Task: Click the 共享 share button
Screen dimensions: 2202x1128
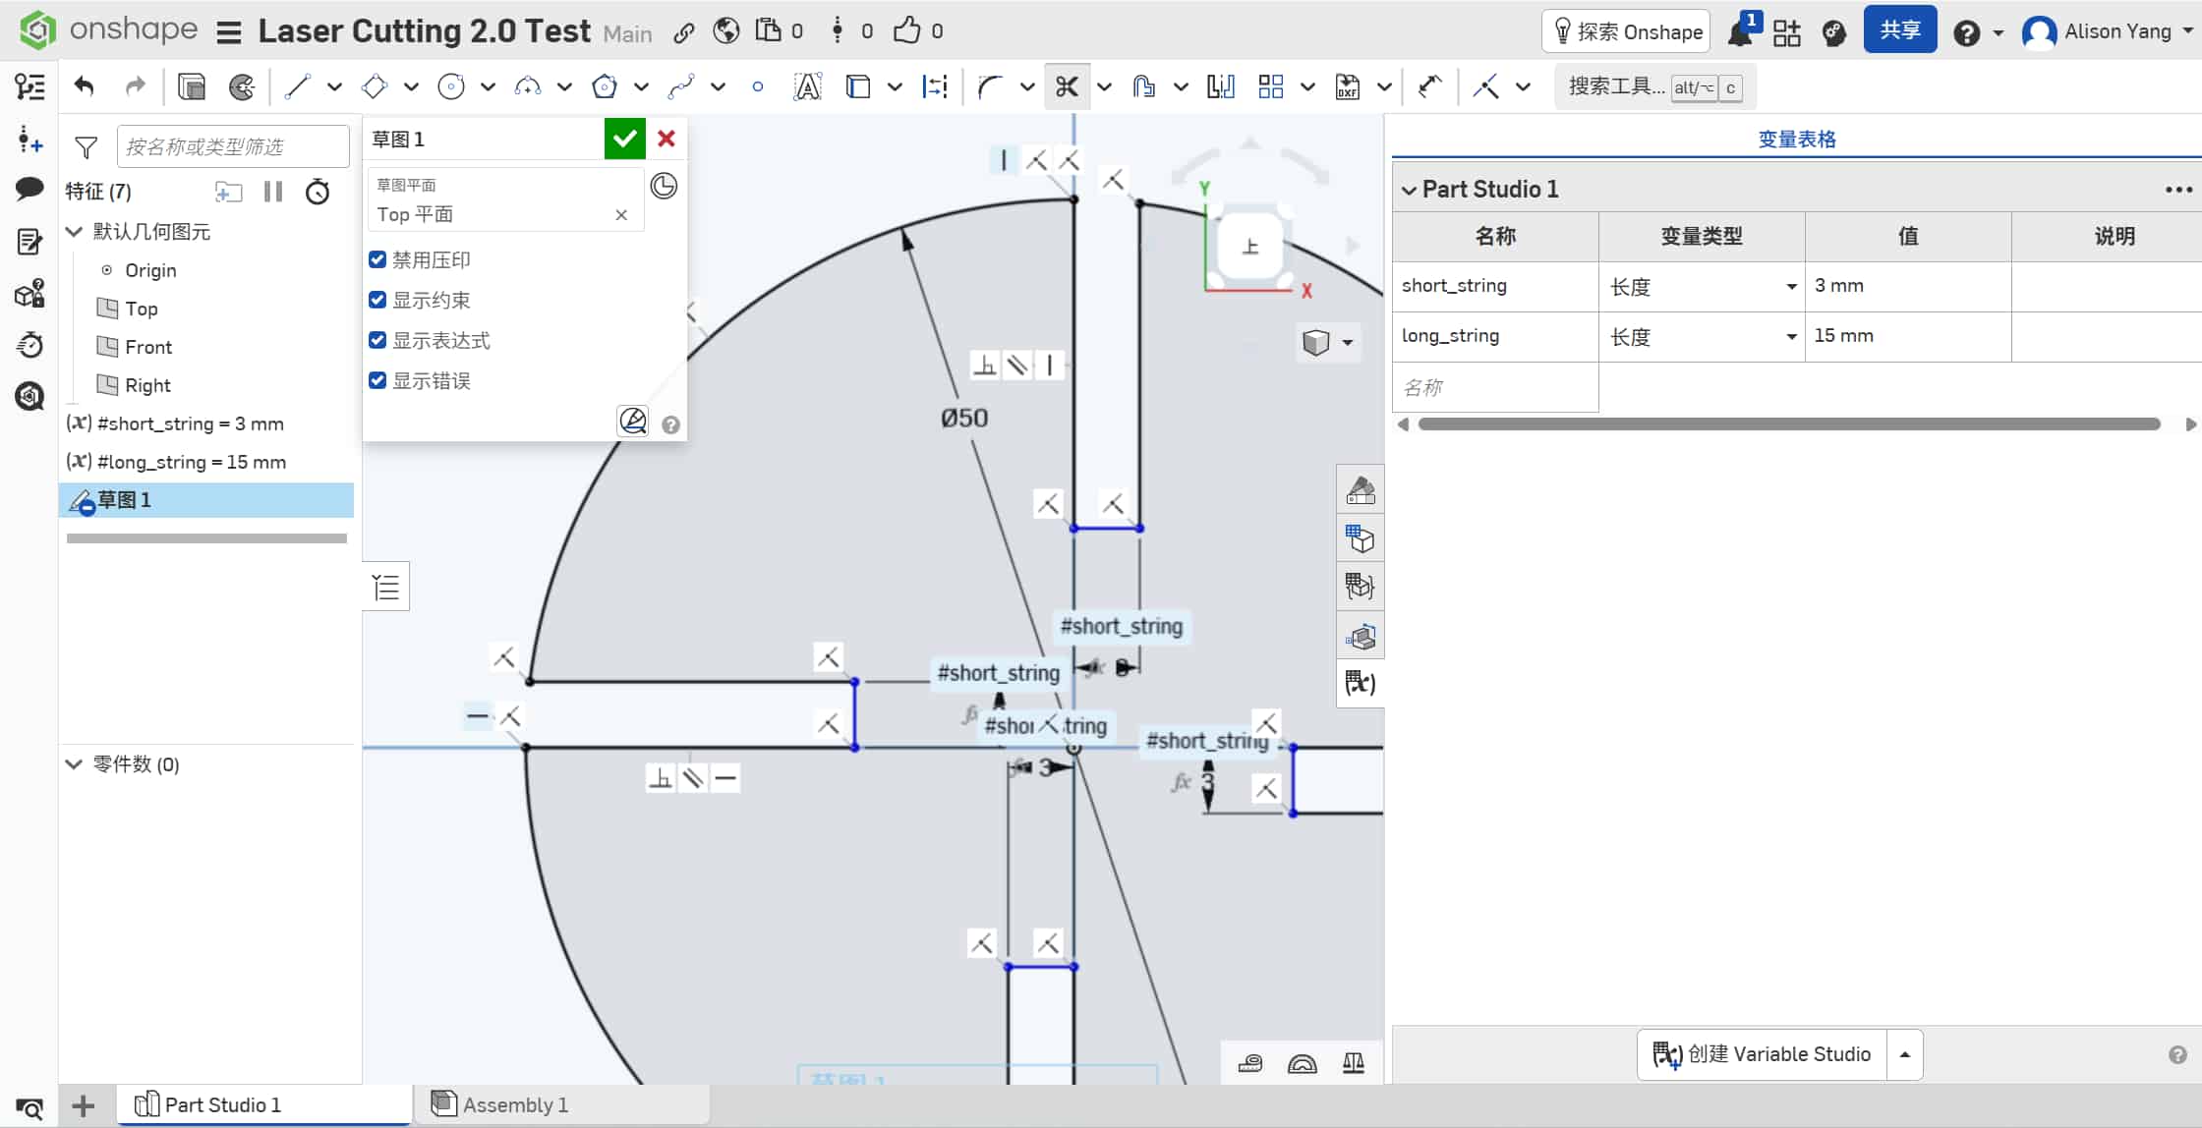Action: coord(1899,29)
